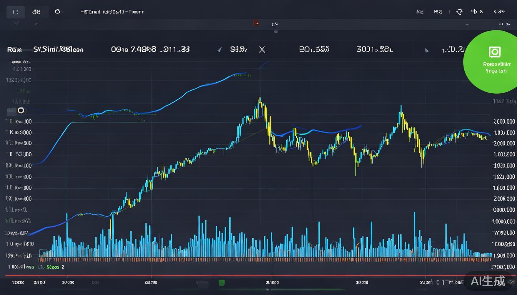Select the "Rem" tab on the left
The width and height of the screenshot is (517, 295).
click(x=14, y=50)
